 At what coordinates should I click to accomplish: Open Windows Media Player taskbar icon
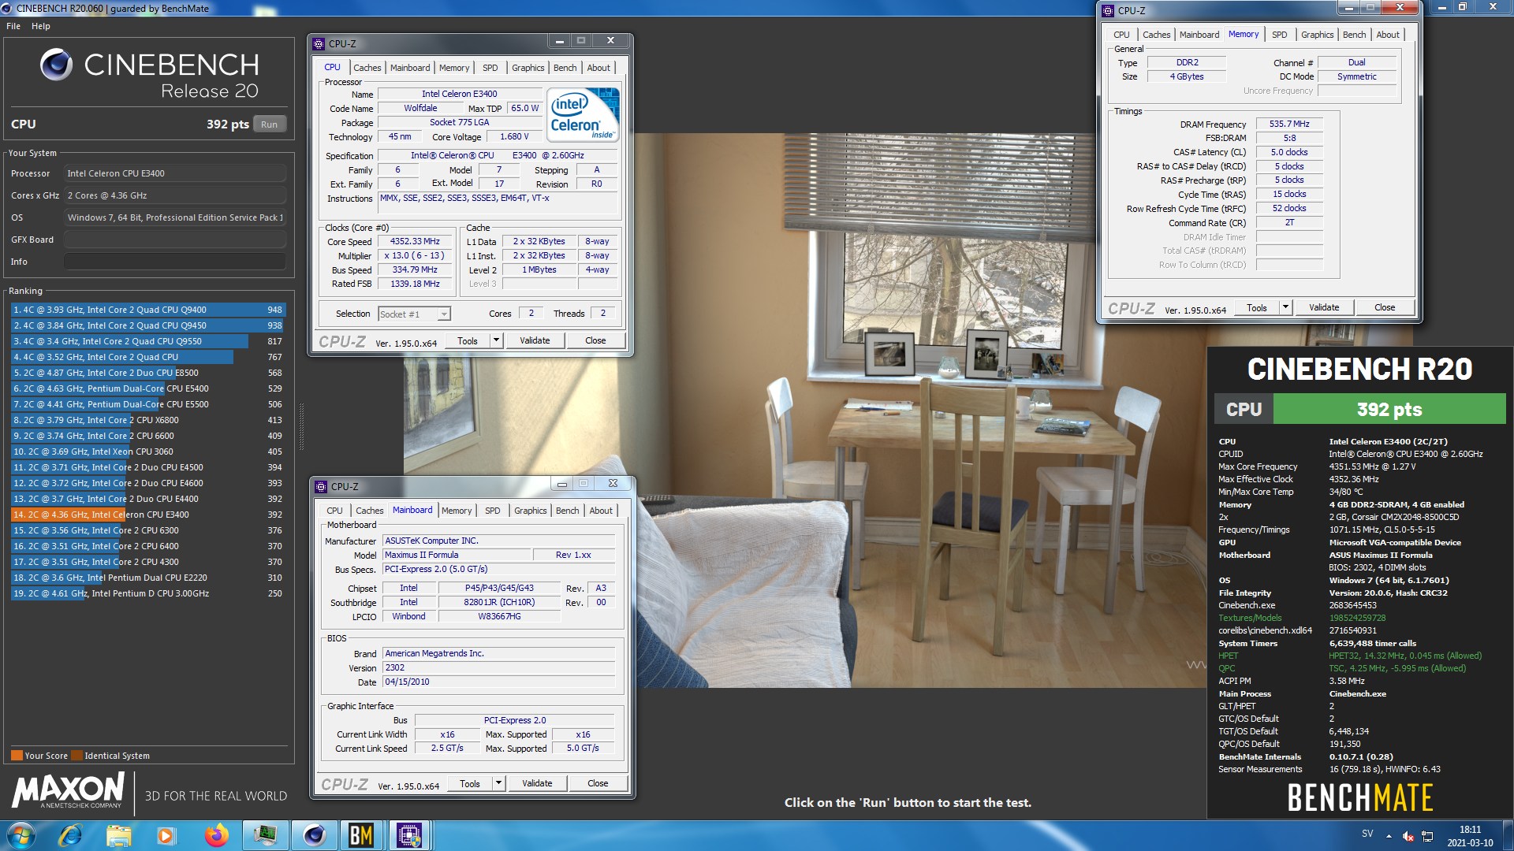(166, 835)
